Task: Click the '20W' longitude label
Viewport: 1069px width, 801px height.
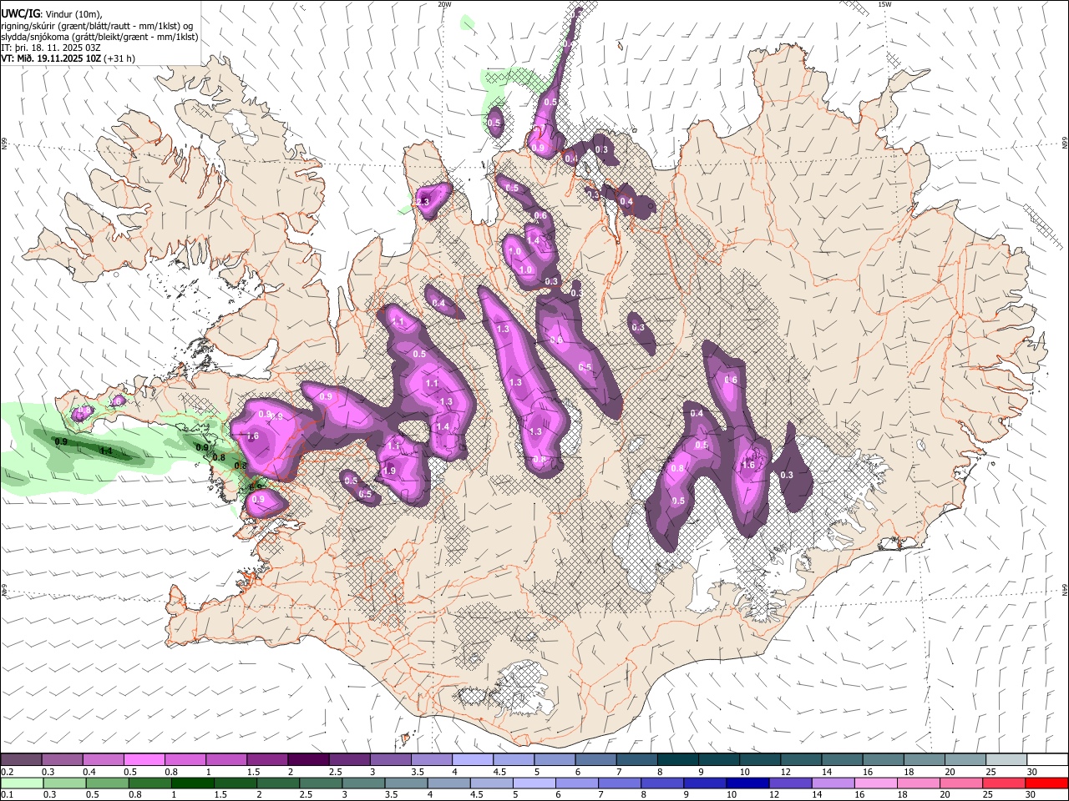Action: tap(444, 4)
